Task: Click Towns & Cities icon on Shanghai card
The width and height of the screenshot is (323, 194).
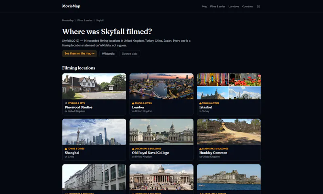Action: [66, 148]
